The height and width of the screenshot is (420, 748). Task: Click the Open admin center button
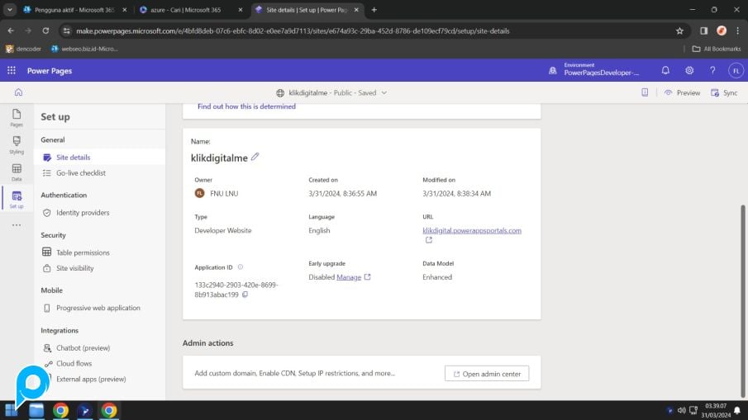click(487, 374)
